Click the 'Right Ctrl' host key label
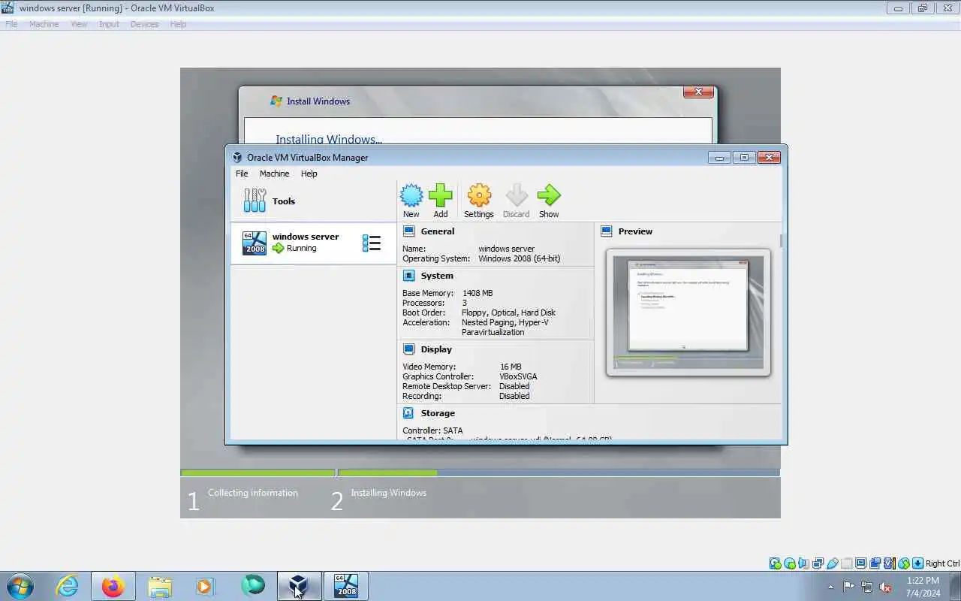The height and width of the screenshot is (601, 961). click(x=942, y=563)
